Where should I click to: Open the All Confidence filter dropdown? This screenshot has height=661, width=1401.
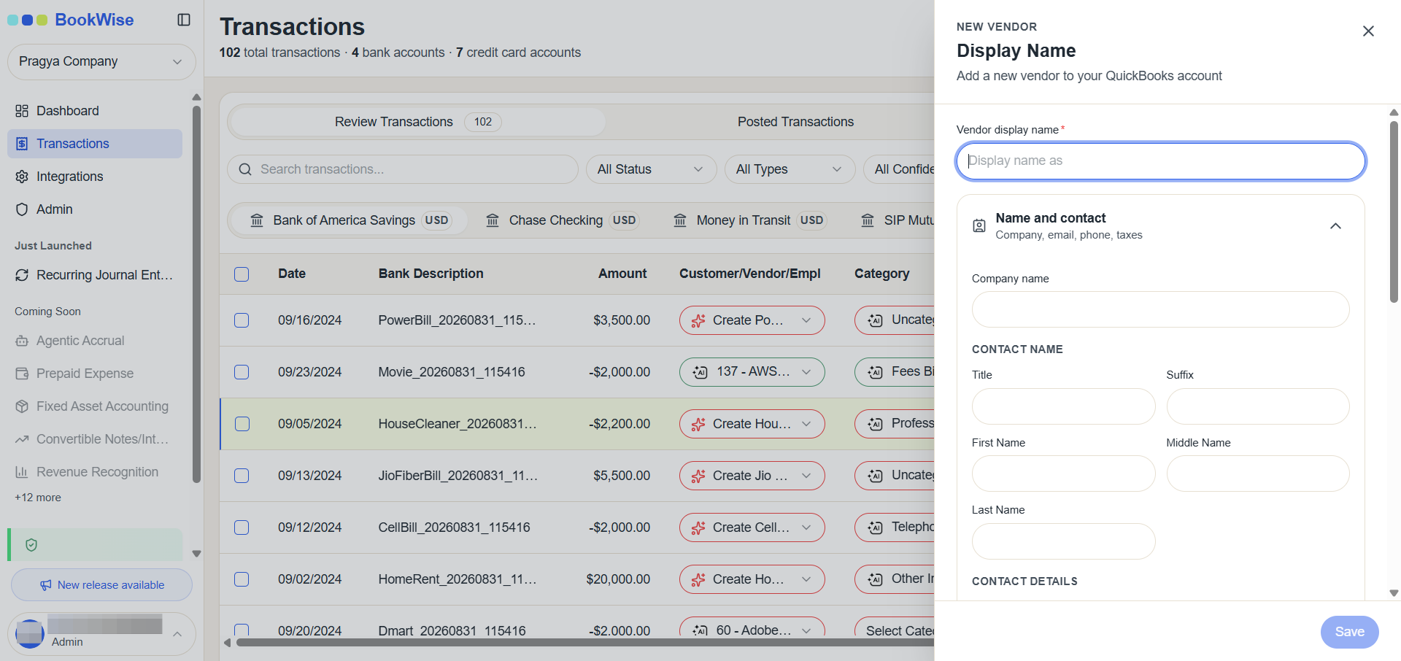point(899,169)
